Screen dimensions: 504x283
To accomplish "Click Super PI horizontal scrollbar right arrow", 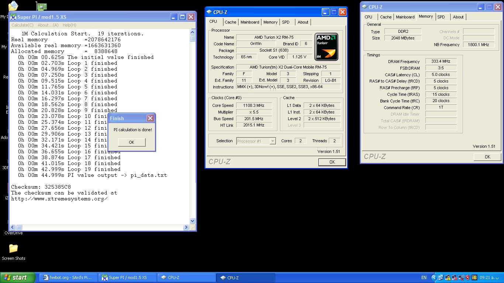I will click(186, 227).
